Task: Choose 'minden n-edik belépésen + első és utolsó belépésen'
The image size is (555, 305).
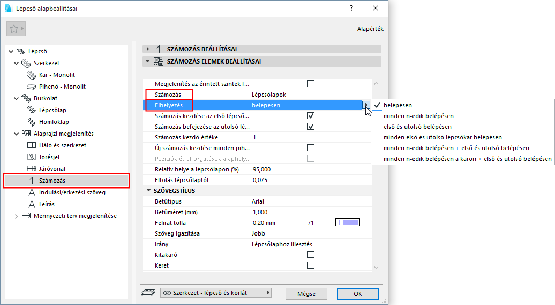Action: point(456,148)
